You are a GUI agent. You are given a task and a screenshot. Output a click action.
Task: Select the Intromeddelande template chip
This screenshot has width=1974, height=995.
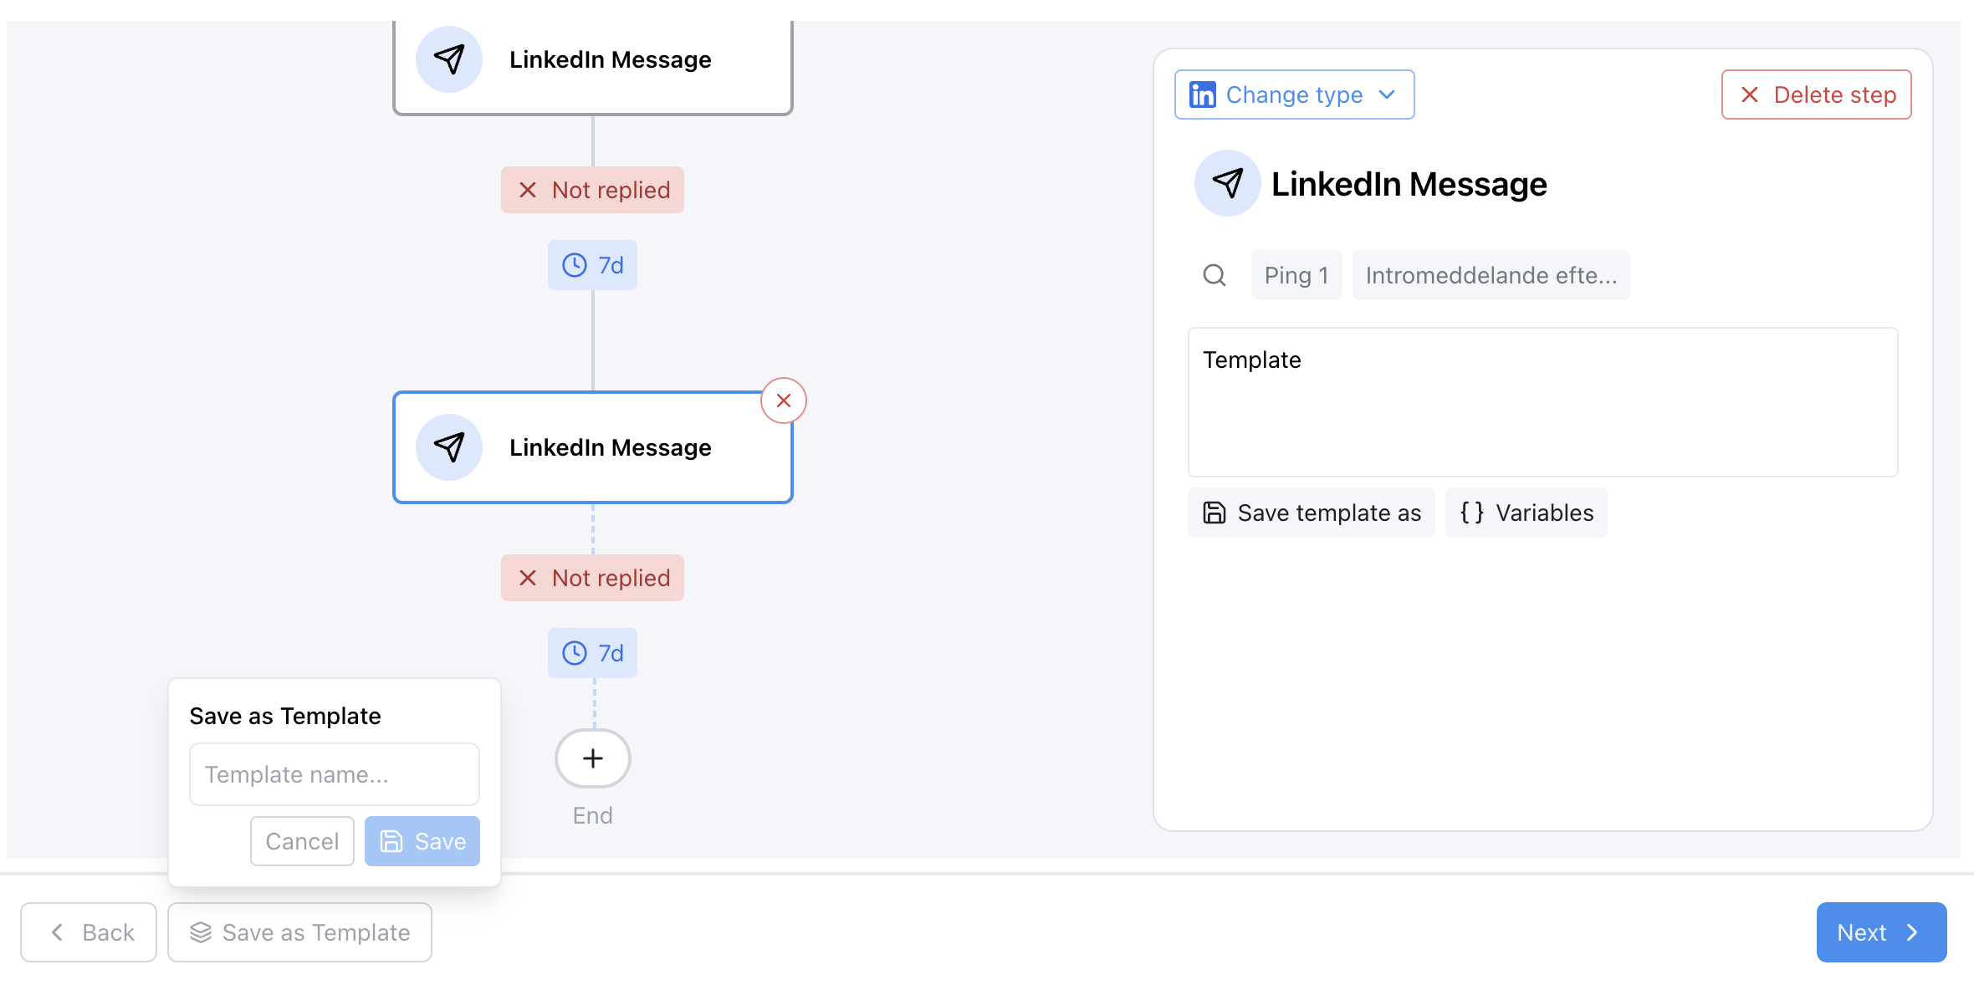(1491, 275)
